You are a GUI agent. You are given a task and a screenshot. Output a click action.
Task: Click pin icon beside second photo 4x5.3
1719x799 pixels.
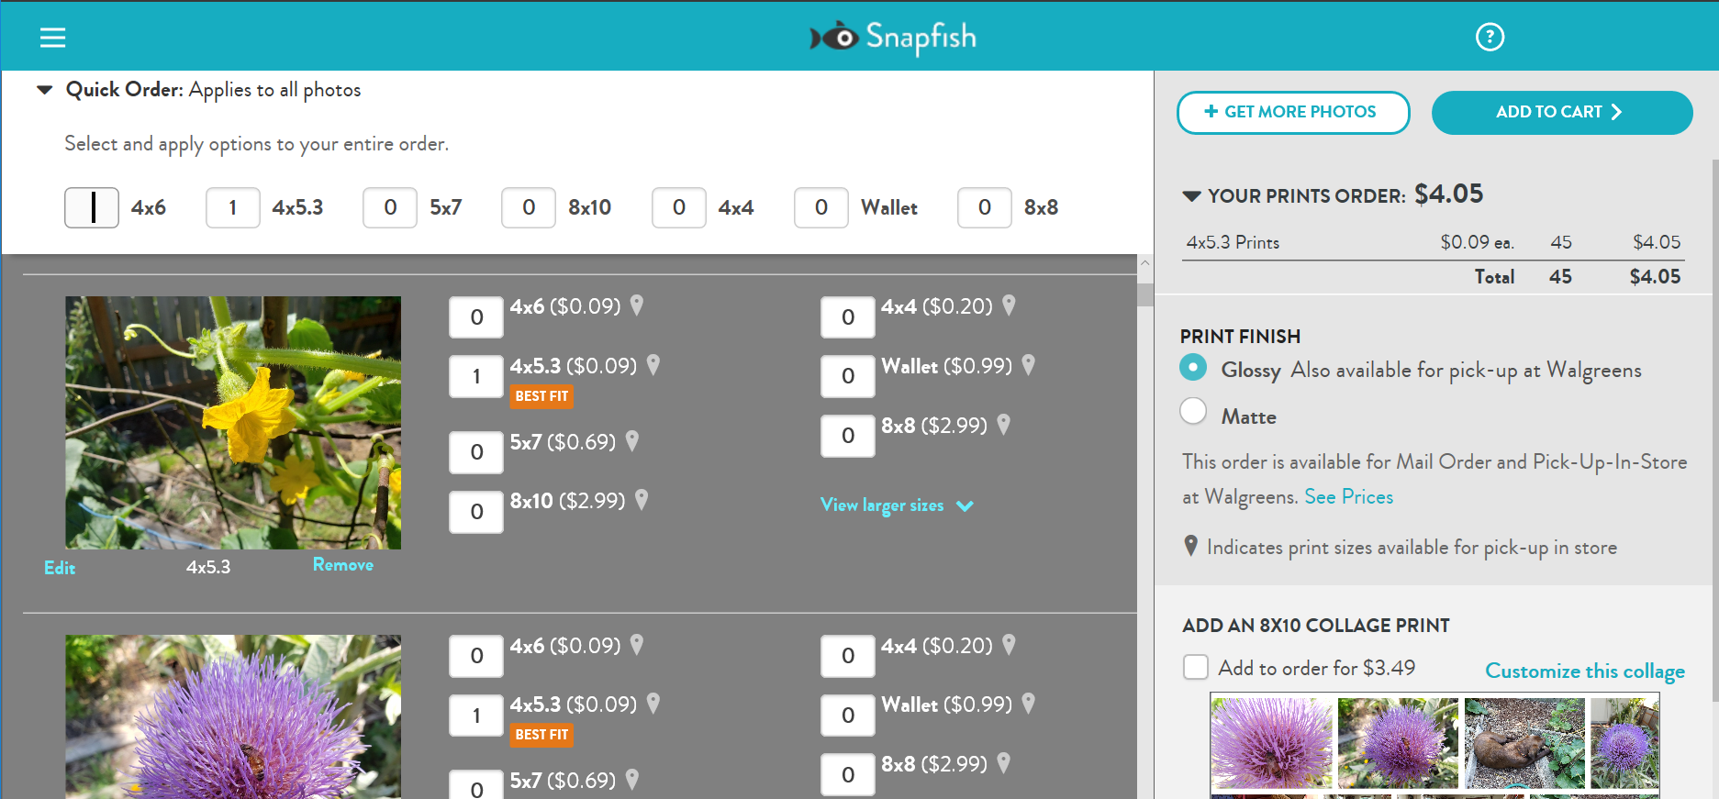pyautogui.click(x=653, y=704)
